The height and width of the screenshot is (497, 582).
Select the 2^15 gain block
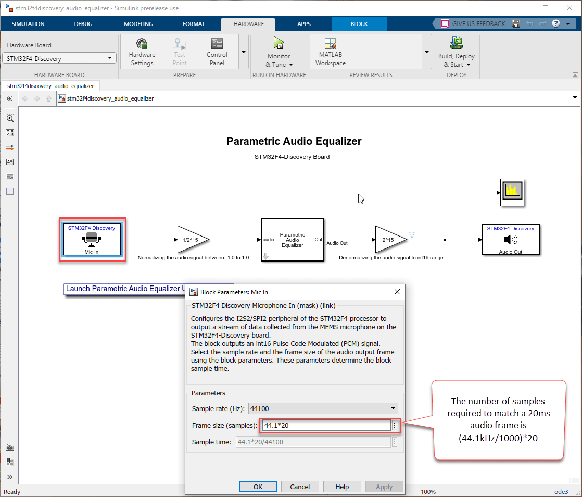(x=390, y=240)
